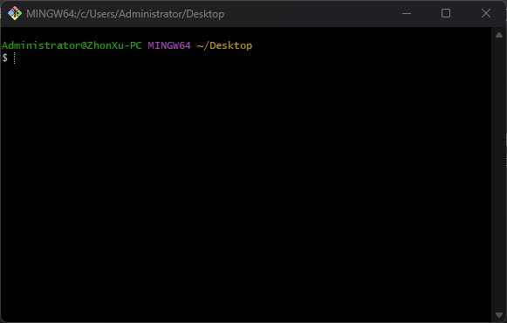Minimize the MINGW64 terminal window
Screen dimensions: 507x323
tap(407, 14)
